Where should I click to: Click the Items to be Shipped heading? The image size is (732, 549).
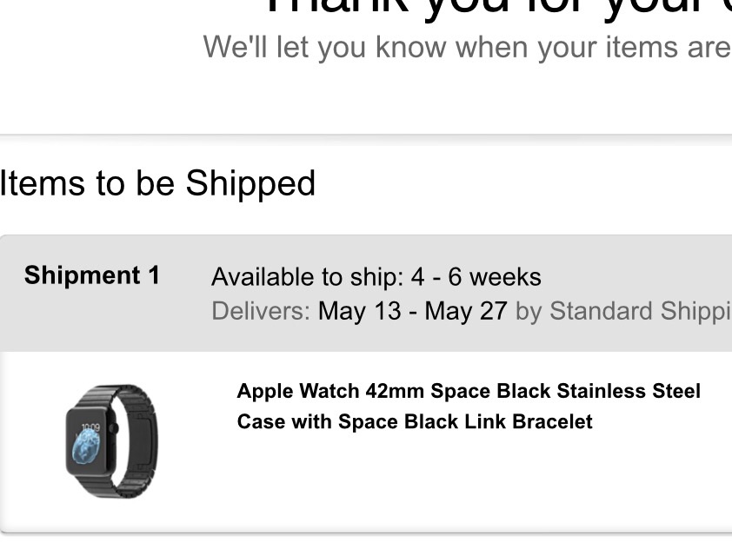coord(158,184)
